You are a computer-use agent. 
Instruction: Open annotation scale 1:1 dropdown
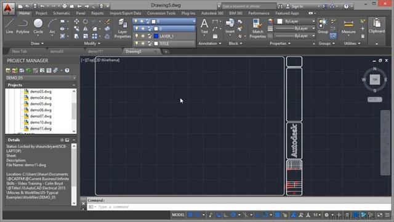[x=316, y=215]
